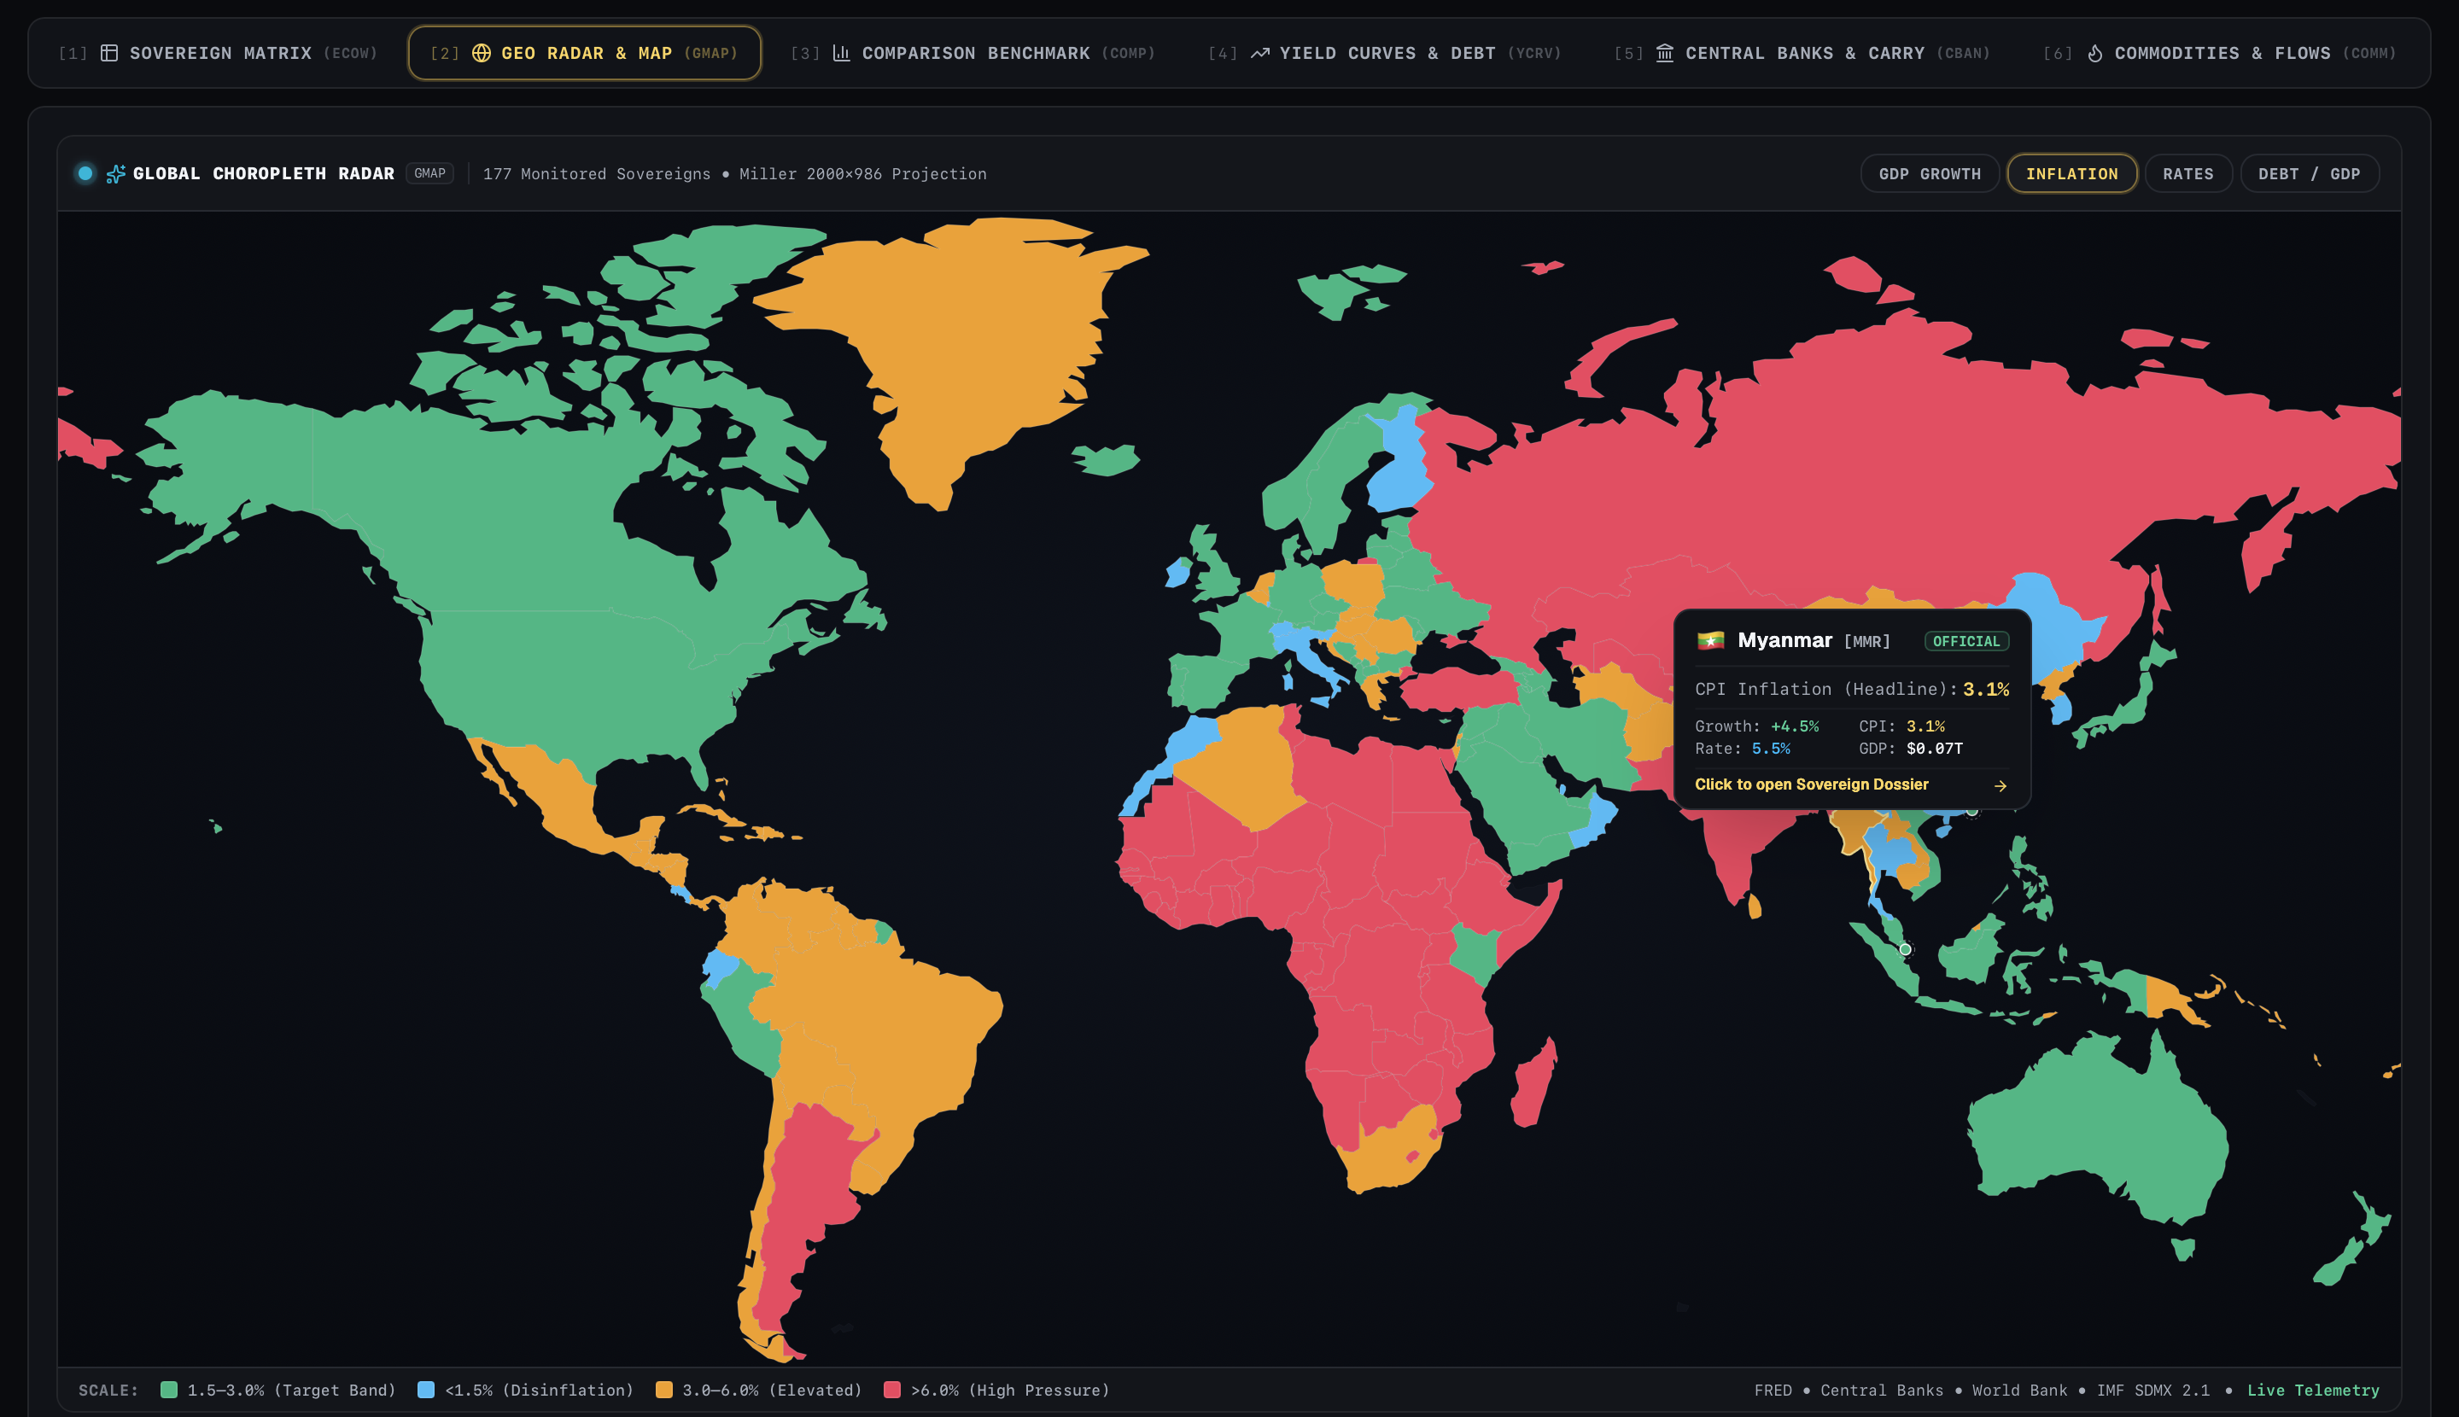
Task: Click the Singapore marker dot near Malaysia
Action: tap(1905, 949)
